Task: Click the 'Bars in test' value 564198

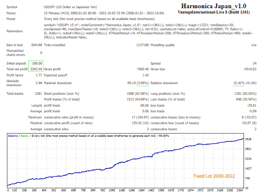Action: tap(36, 45)
